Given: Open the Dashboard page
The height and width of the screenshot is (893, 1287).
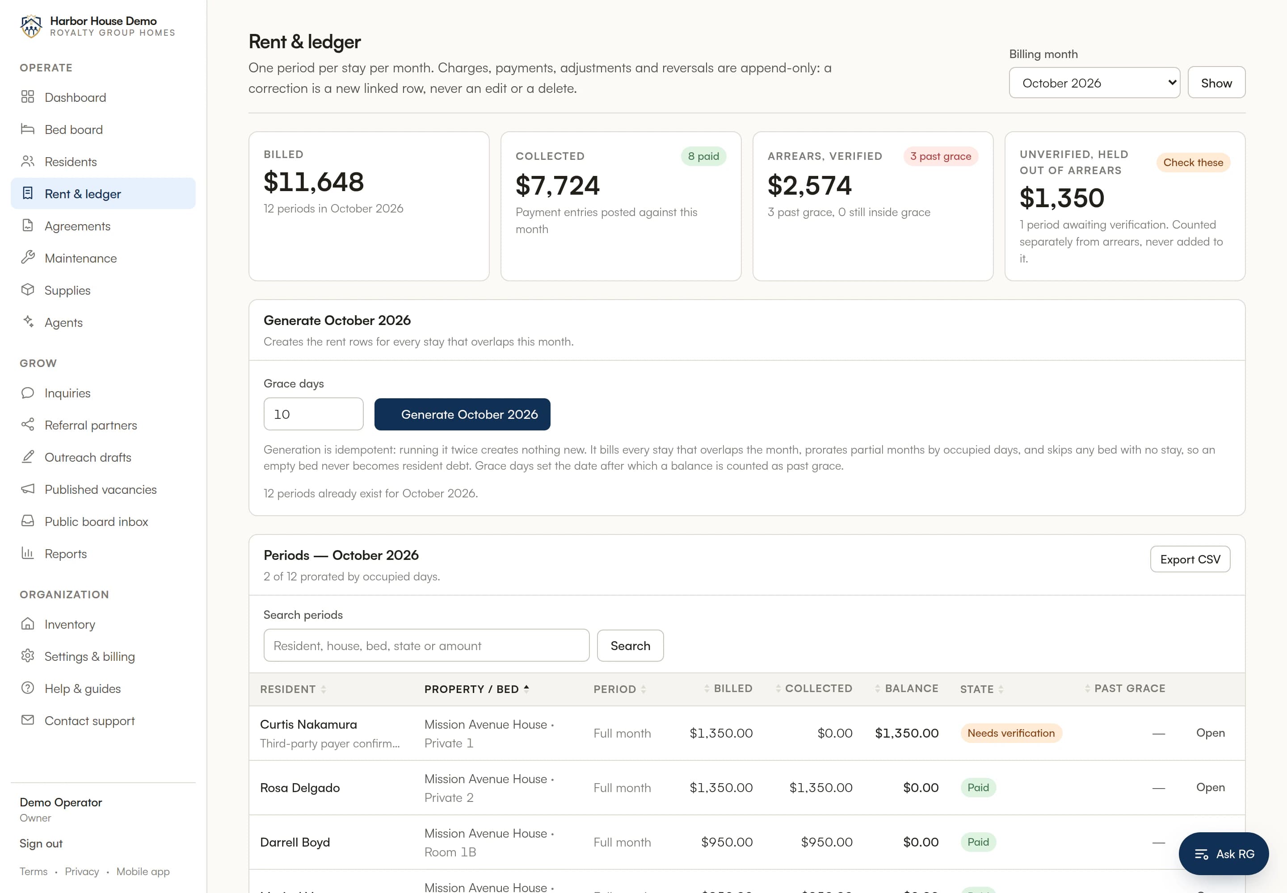Looking at the screenshot, I should click(103, 97).
